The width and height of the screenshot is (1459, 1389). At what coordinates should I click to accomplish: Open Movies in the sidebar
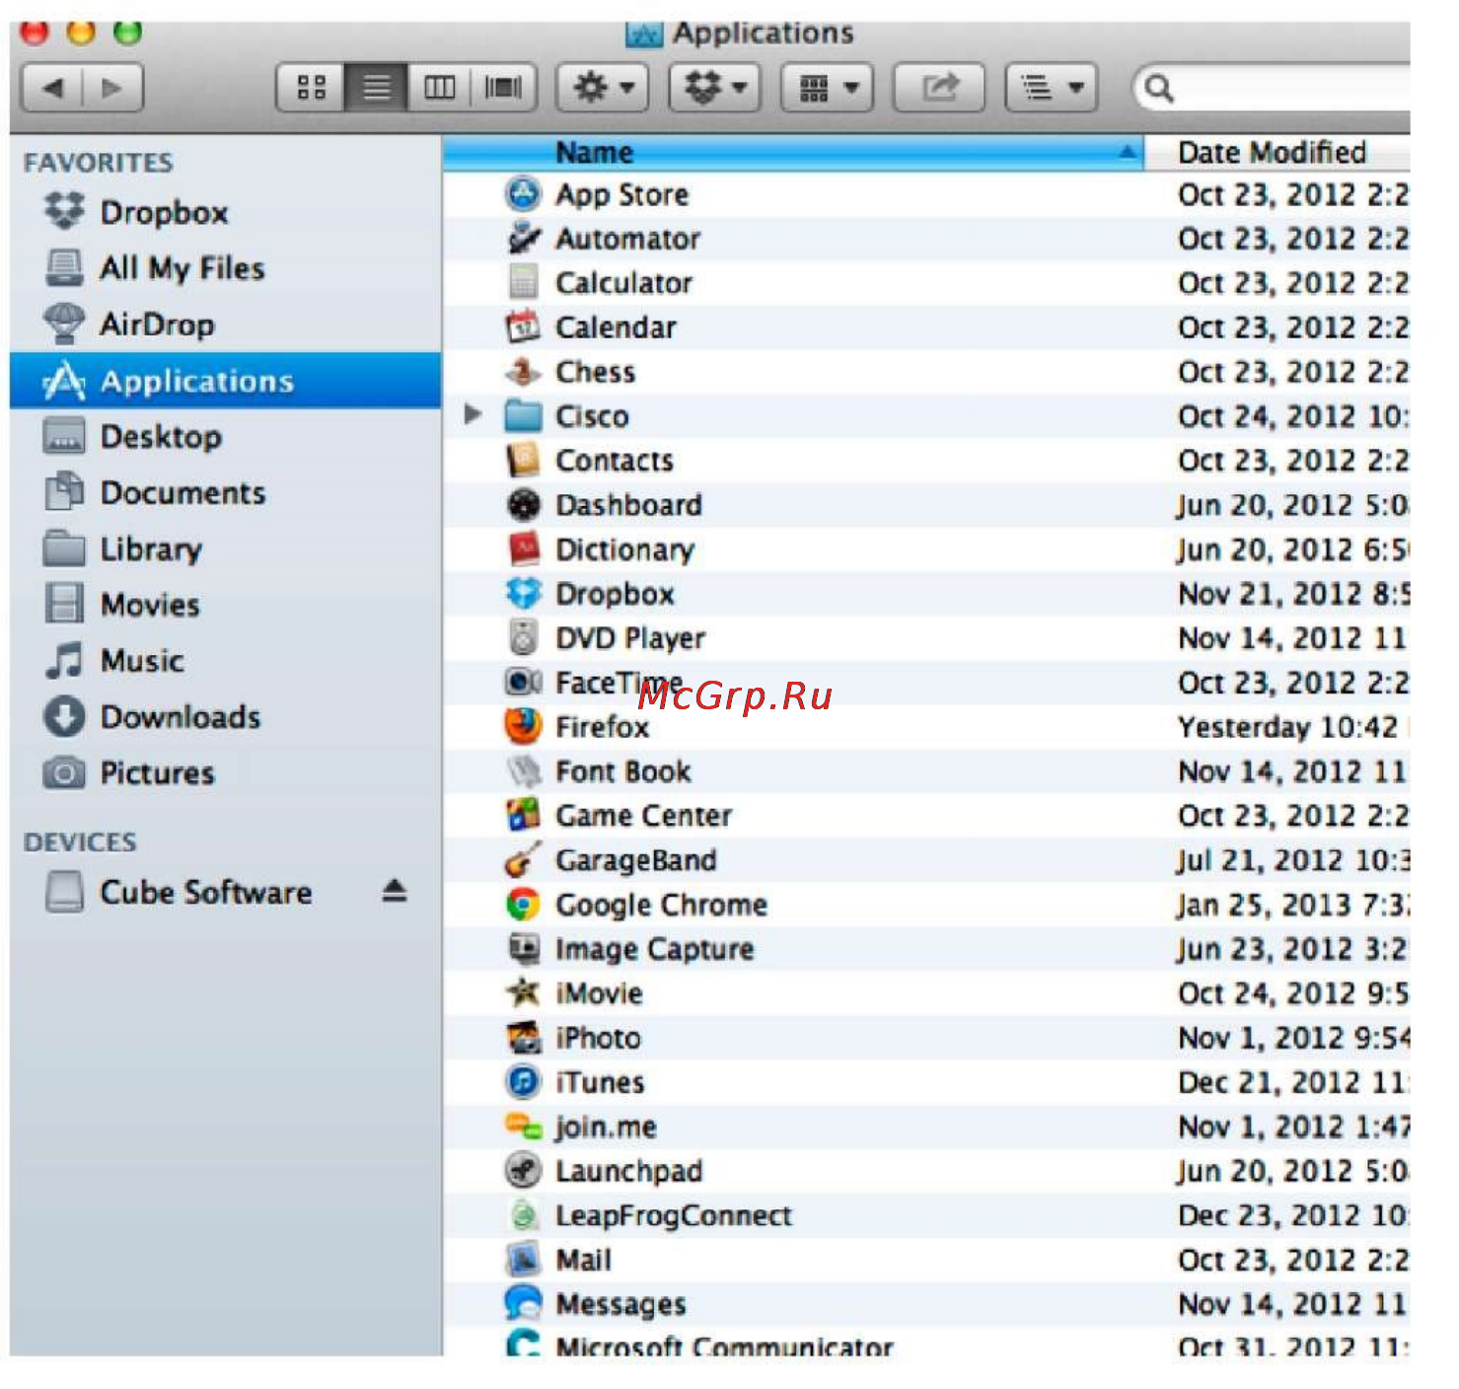[x=225, y=605]
